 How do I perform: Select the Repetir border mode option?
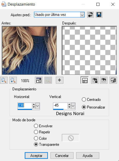36,132
